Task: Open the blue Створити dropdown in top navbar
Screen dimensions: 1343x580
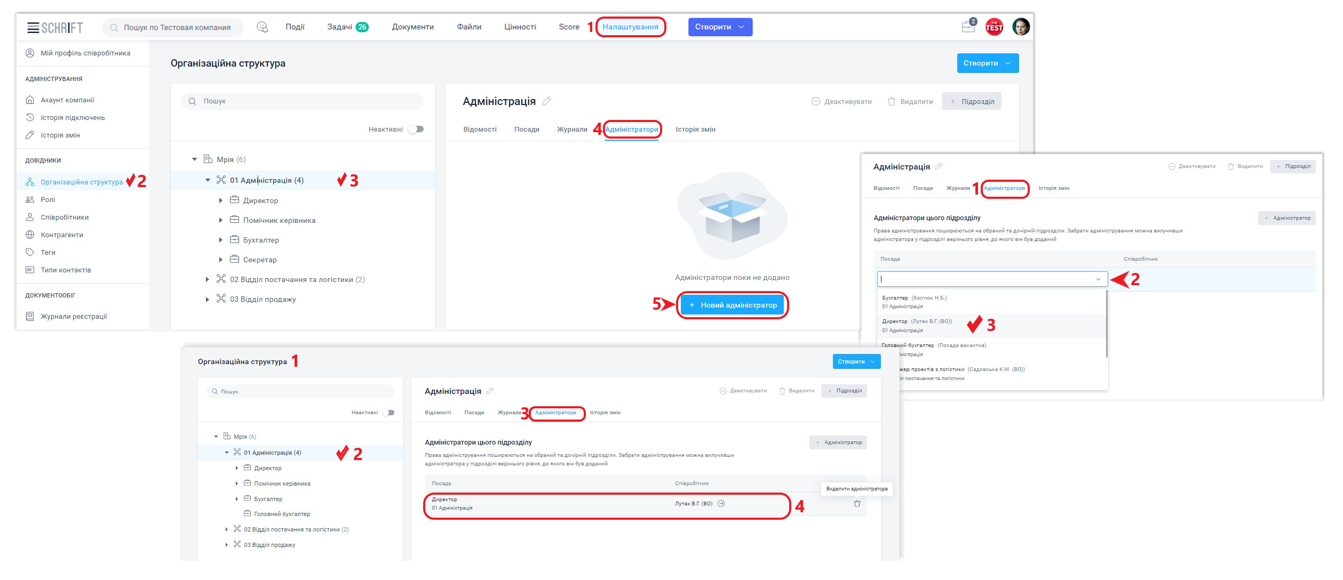Action: [720, 27]
